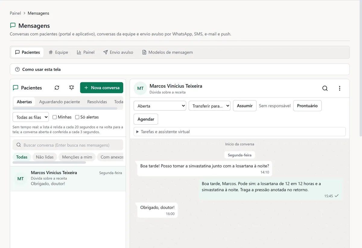
Task: Switch to the Equipe tab
Action: (59, 52)
